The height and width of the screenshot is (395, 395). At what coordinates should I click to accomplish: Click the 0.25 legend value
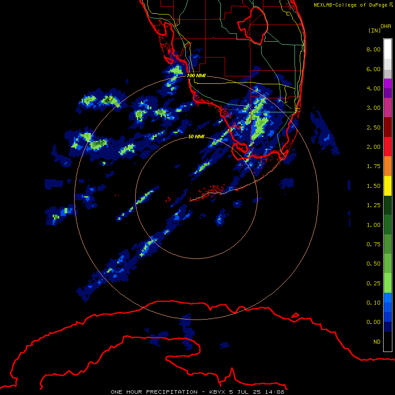coord(373,284)
